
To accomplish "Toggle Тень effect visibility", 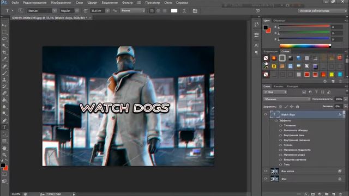I will (x=281, y=164).
